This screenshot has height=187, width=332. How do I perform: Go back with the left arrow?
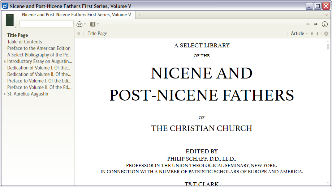point(308,24)
